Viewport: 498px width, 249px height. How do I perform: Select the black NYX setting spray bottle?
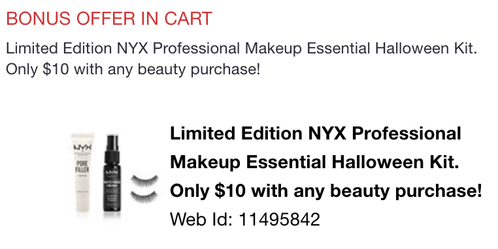click(112, 173)
